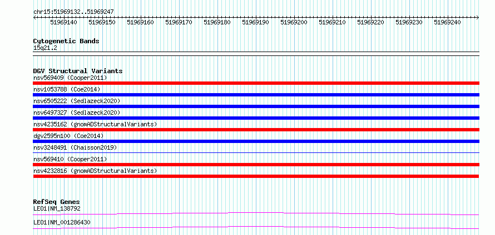Viewport: 495px width, 235px height.
Task: Open variant nsv1053788 (Coe2014) label
Action: [x=67, y=89]
